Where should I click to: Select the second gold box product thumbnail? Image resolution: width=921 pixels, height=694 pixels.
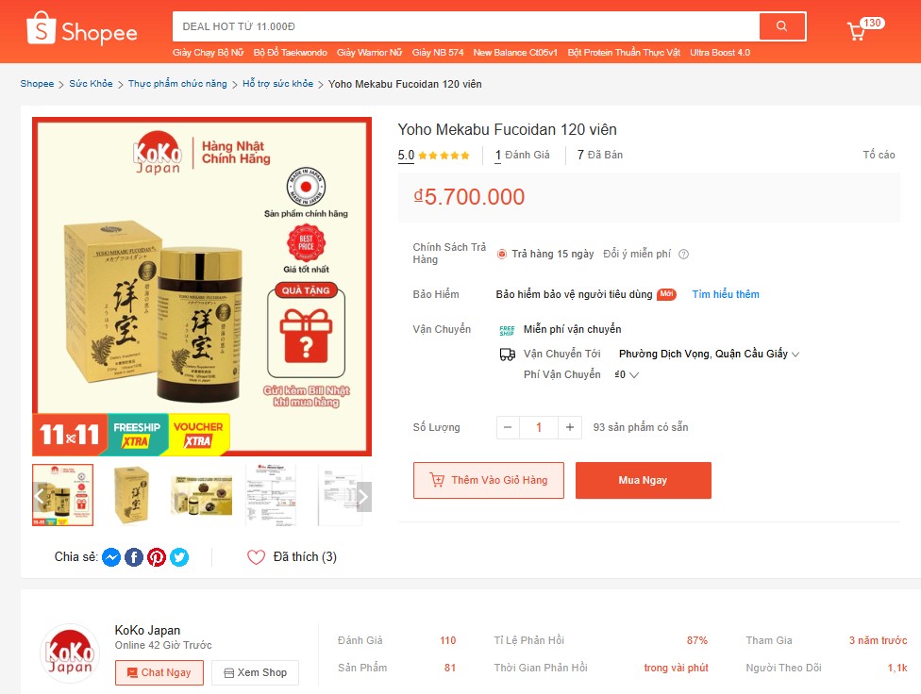[131, 495]
